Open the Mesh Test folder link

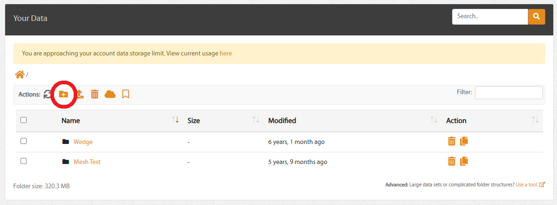(x=87, y=162)
